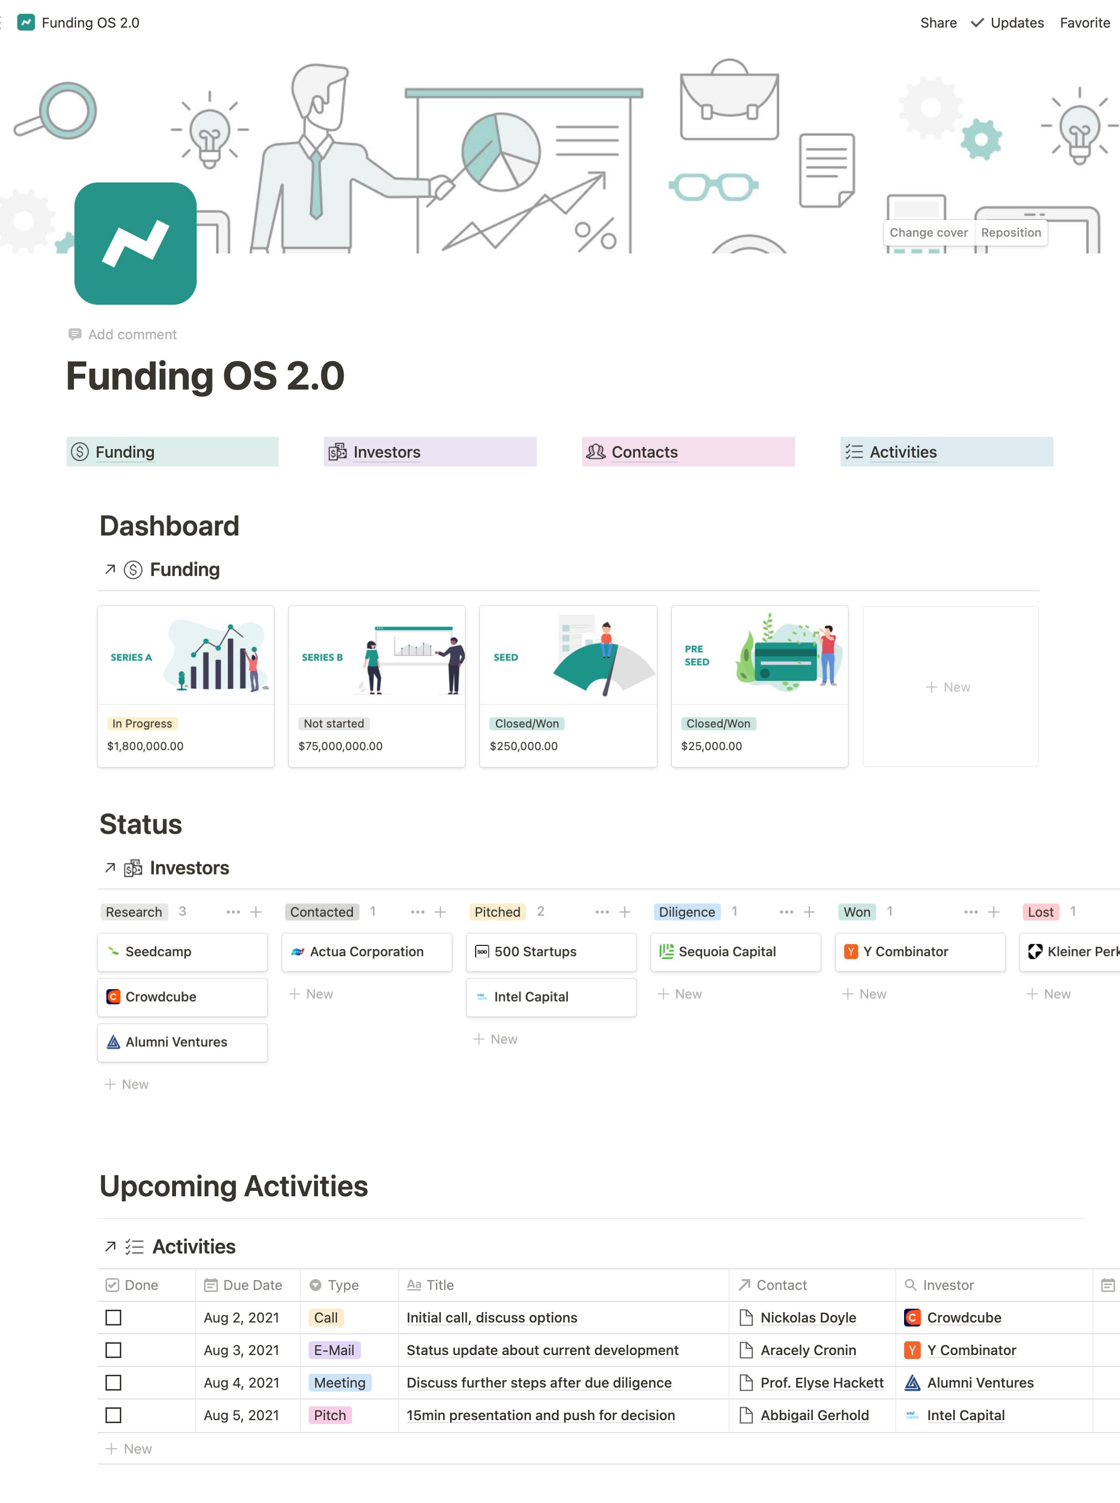The height and width of the screenshot is (1503, 1120).
Task: Click the Crowdcube logo in Investor column
Action: (x=912, y=1317)
